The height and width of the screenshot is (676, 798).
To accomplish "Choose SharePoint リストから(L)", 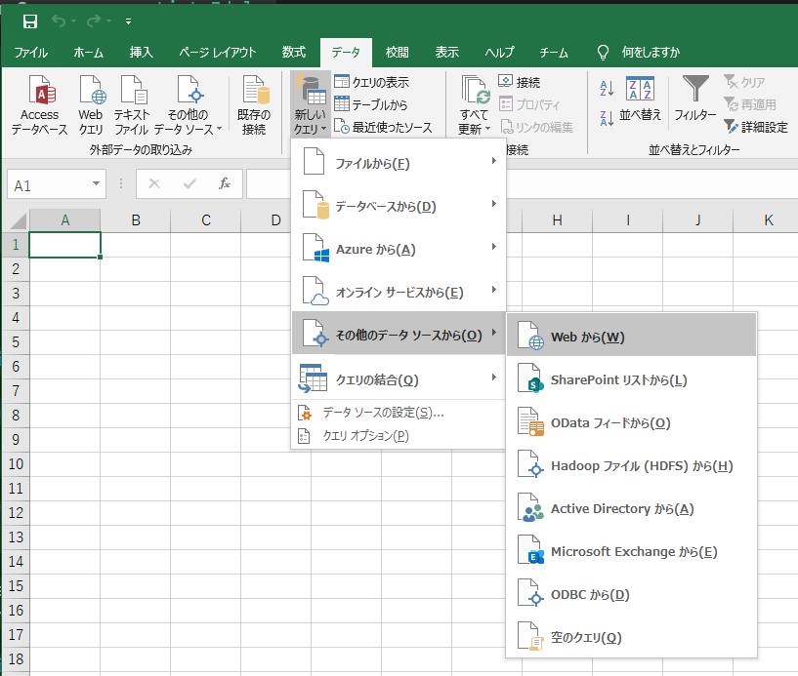I will (632, 379).
